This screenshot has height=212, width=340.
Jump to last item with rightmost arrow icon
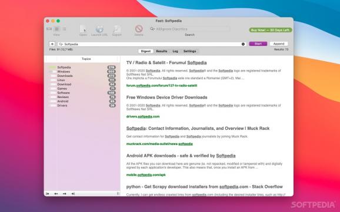[73, 194]
